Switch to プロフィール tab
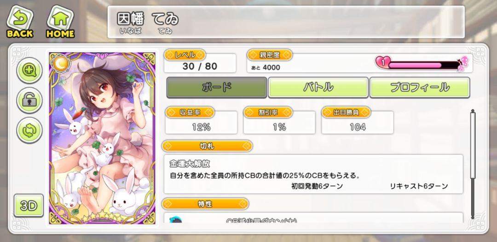497x242 pixels. [420, 87]
